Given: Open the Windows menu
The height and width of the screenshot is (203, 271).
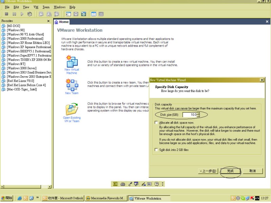Looking at the screenshot, I should pyautogui.click(x=60, y=7).
